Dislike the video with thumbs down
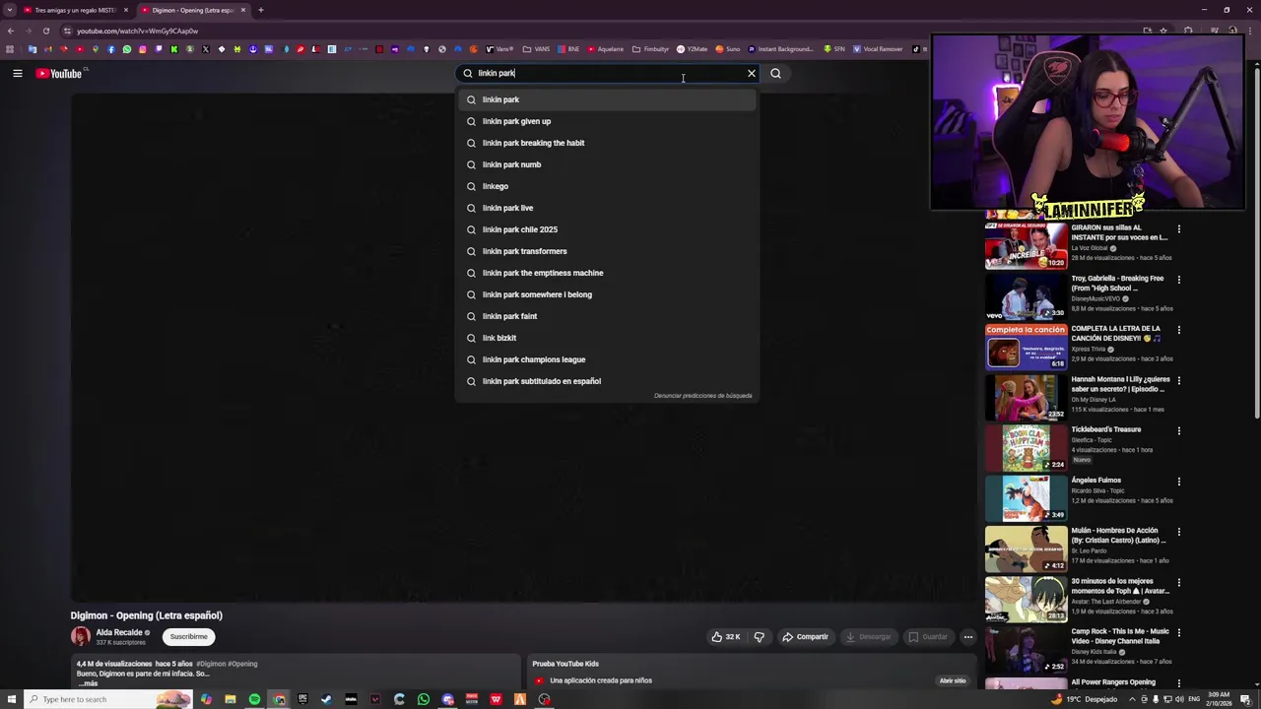The width and height of the screenshot is (1261, 709). pos(759,637)
